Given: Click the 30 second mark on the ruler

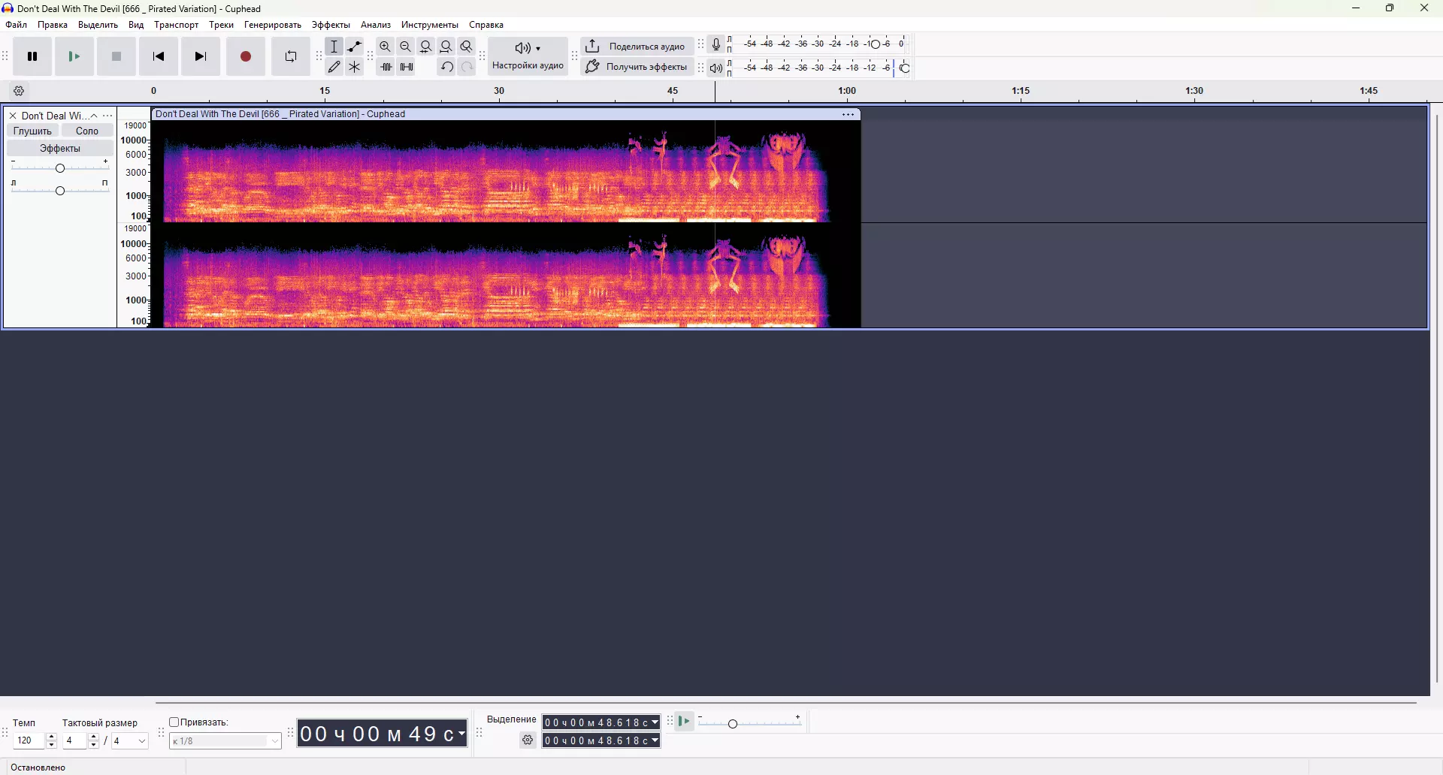Looking at the screenshot, I should pos(499,91).
